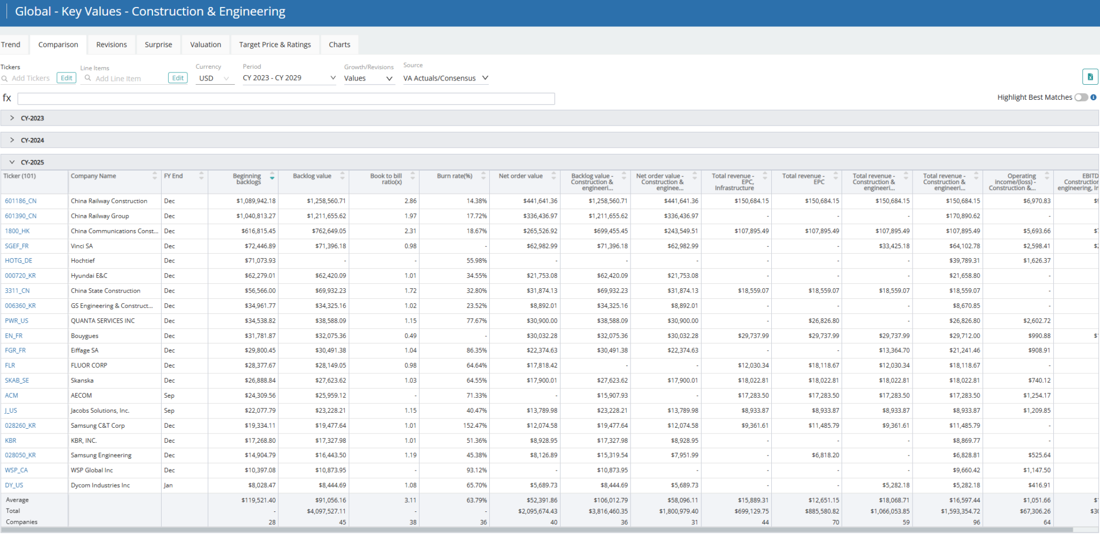Open the Target Price & Ratings tab

click(274, 45)
